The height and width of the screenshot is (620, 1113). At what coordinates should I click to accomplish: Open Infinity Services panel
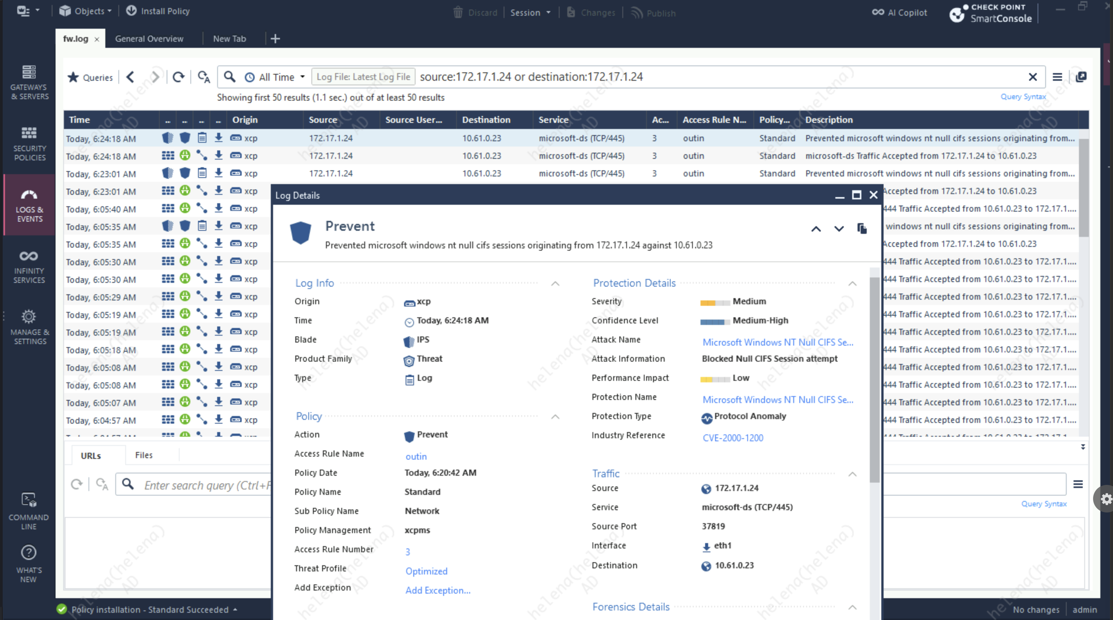click(x=29, y=266)
